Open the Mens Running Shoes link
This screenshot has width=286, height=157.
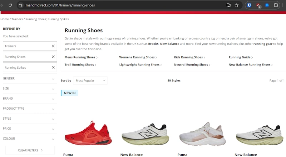click(x=81, y=57)
